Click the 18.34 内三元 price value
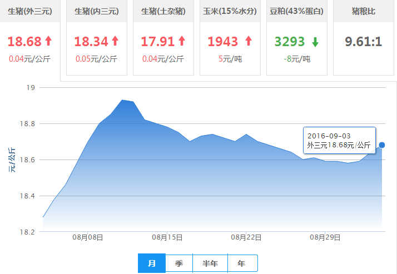 pyautogui.click(x=91, y=42)
